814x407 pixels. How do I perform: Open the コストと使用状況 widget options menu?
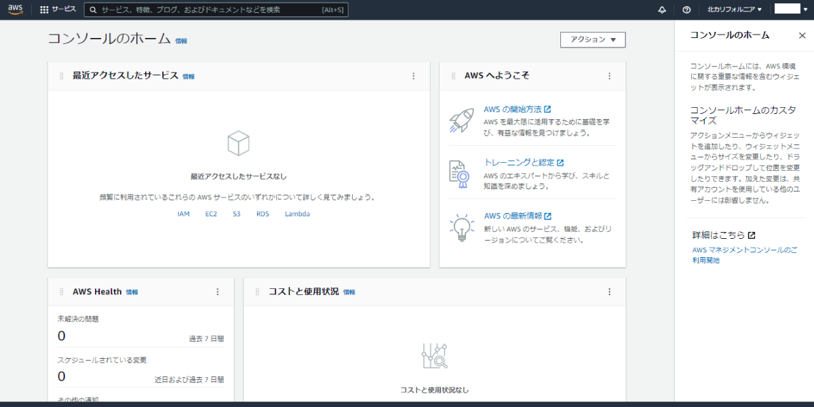[609, 292]
